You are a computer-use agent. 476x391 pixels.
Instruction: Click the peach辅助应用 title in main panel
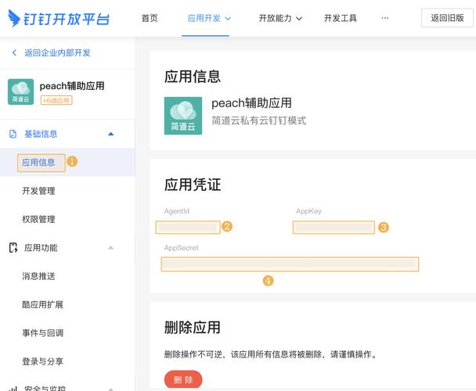point(251,103)
